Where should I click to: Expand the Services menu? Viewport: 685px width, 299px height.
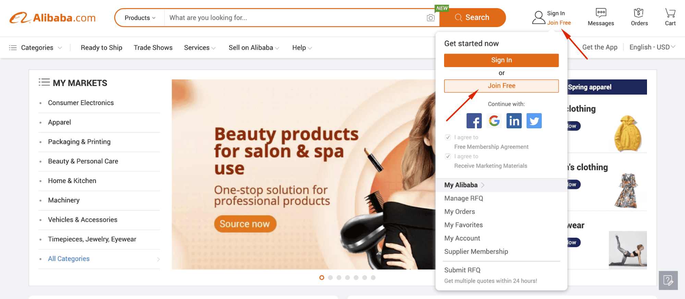coord(200,48)
